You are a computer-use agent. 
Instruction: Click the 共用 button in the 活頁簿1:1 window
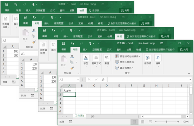click(x=125, y=10)
